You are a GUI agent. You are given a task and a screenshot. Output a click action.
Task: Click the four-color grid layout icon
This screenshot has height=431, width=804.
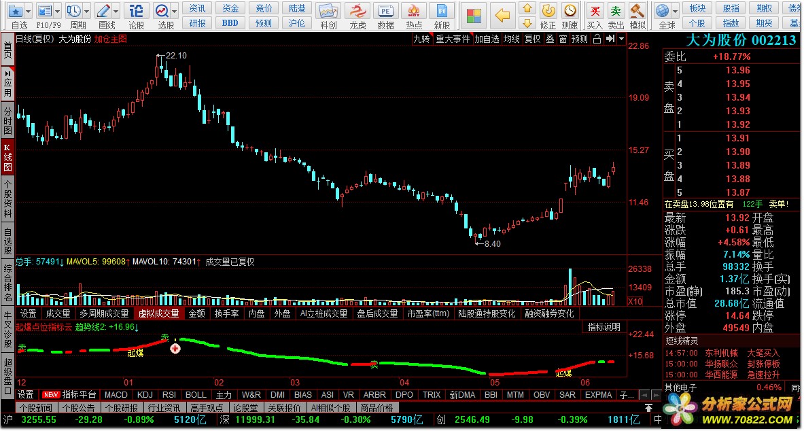475,16
